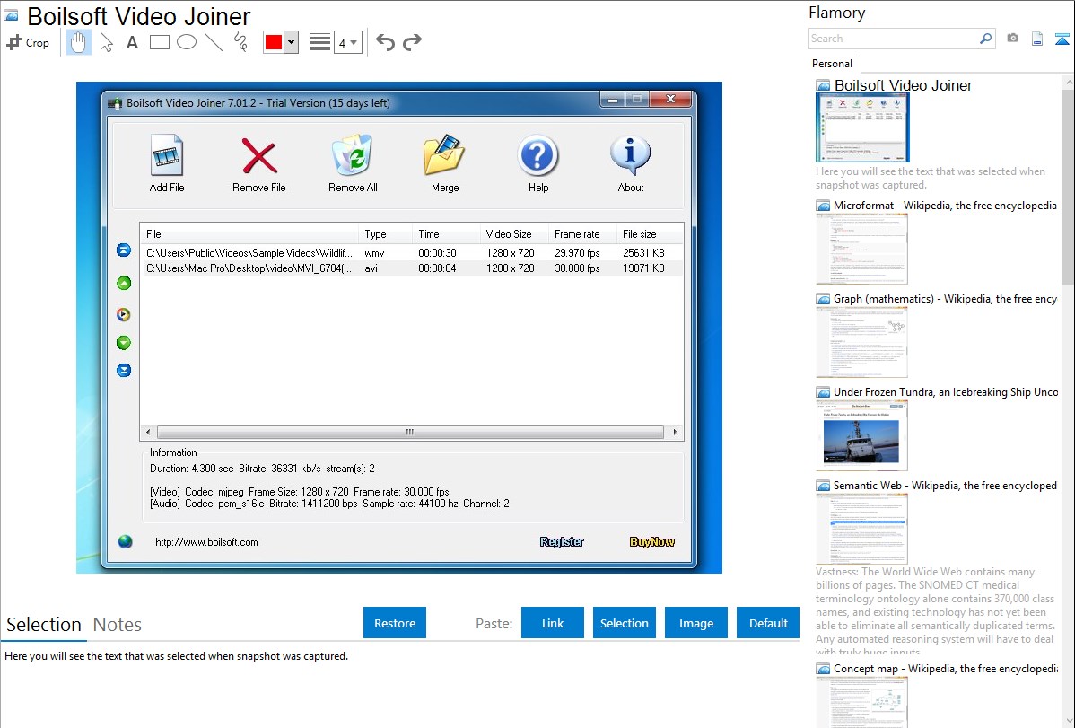Pick the rectangle shape tool
Image resolution: width=1075 pixels, height=728 pixels.
pyautogui.click(x=160, y=42)
